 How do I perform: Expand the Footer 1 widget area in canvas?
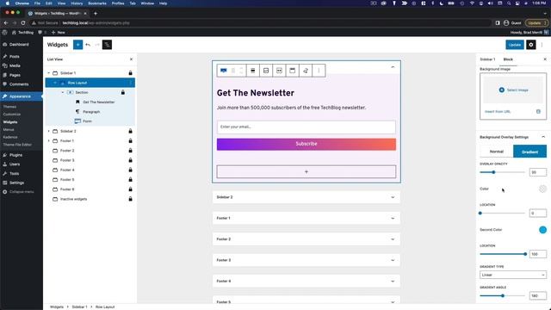click(393, 218)
